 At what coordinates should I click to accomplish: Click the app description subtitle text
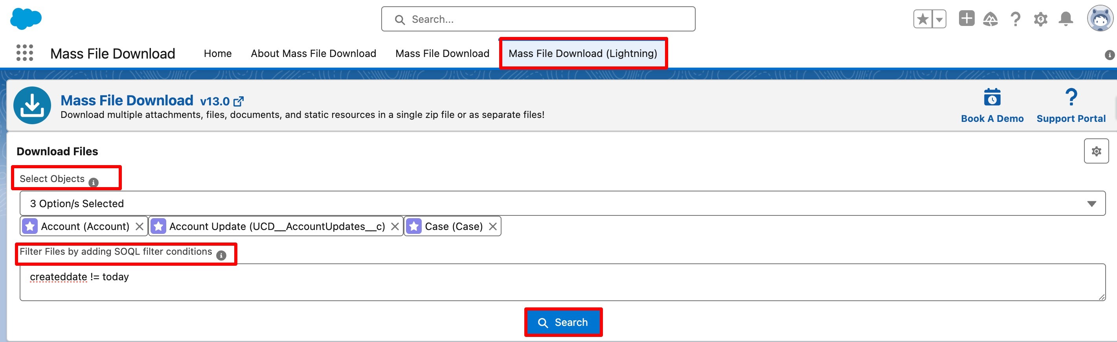pos(302,115)
